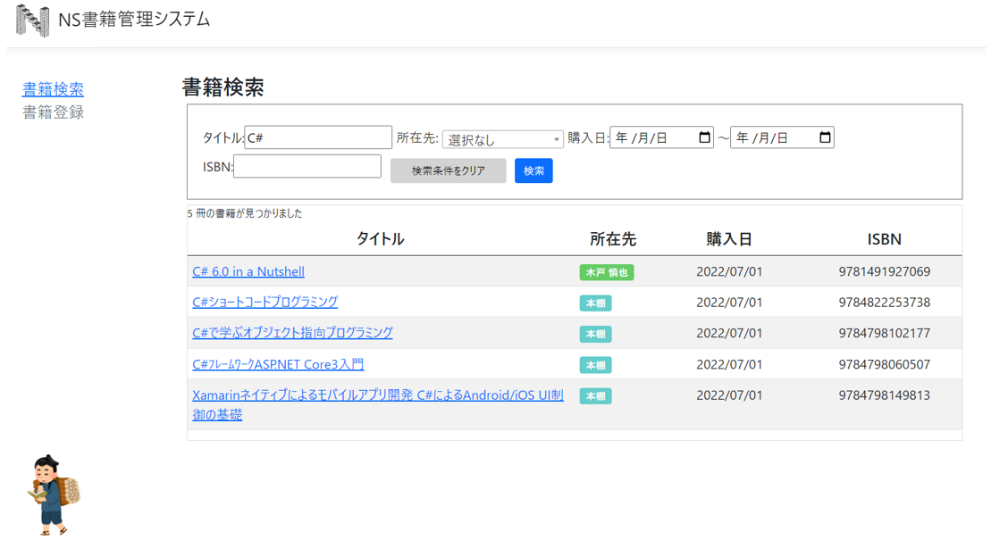Click the purchase end date field

(782, 137)
